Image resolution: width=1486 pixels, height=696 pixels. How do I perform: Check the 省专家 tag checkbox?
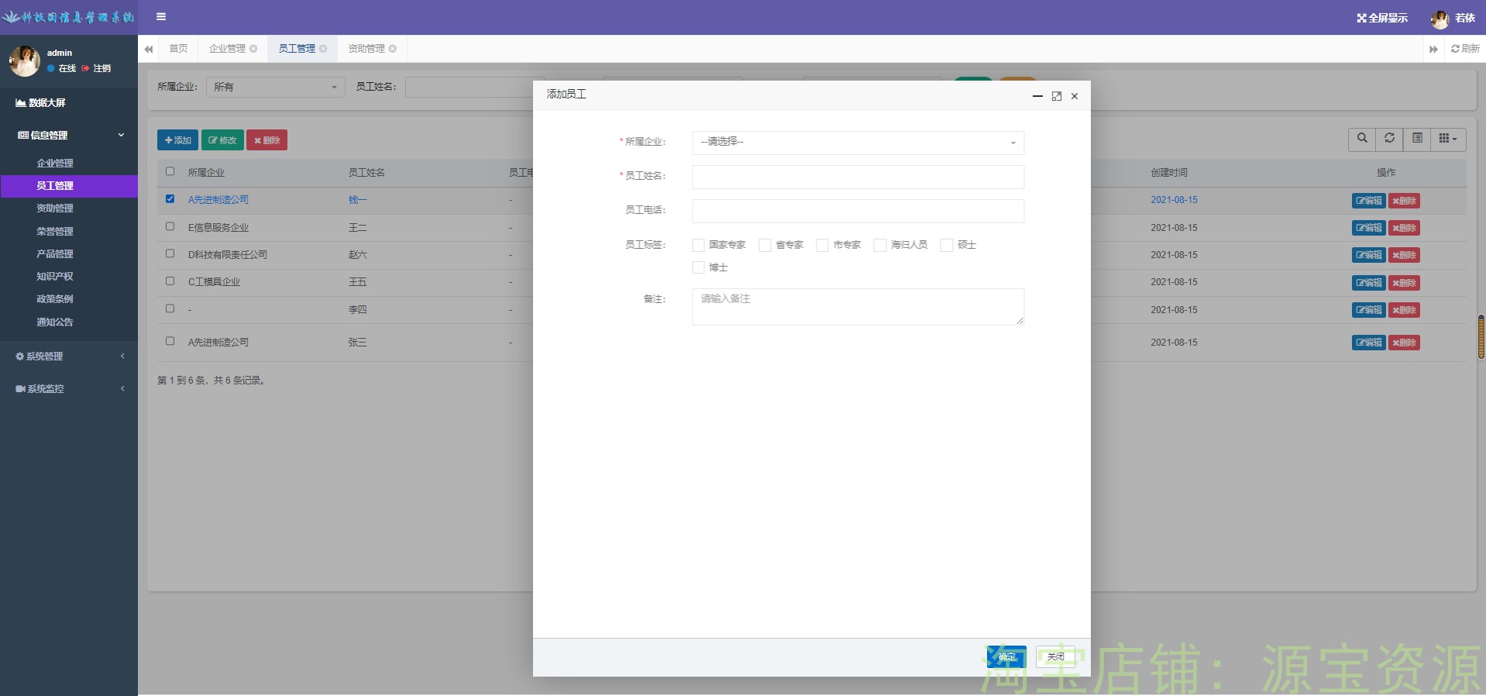click(x=765, y=245)
